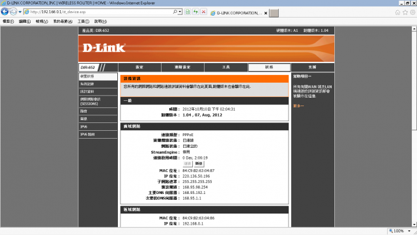Click the default gateway 168.95.98.254
The image size is (417, 235).
click(195, 187)
